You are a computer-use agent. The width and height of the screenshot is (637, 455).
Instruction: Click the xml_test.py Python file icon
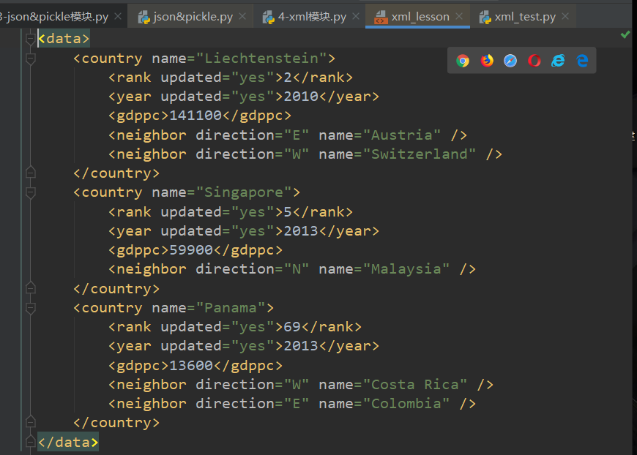tap(485, 17)
